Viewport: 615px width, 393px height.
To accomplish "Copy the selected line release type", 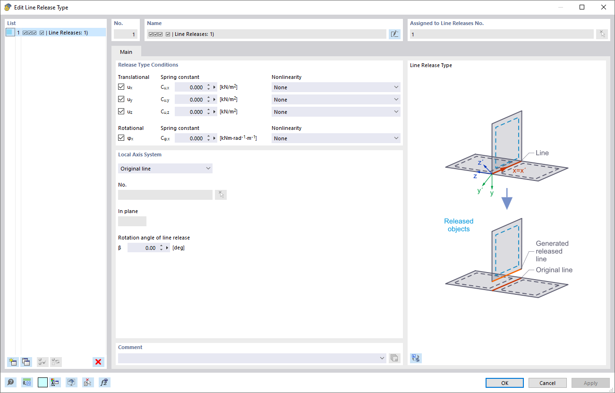I will [26, 362].
